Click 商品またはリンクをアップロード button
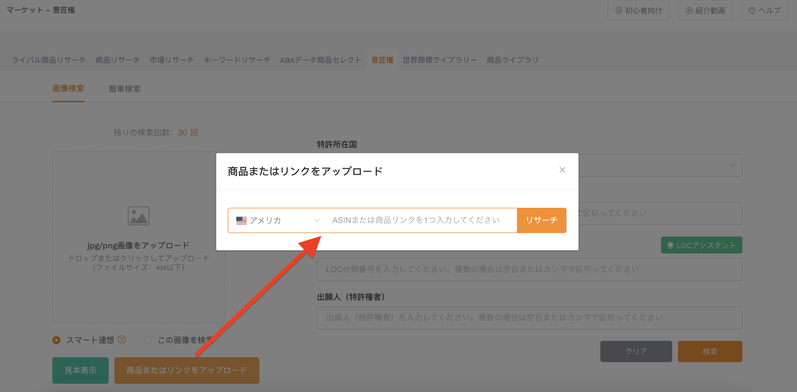The width and height of the screenshot is (797, 392). click(x=187, y=370)
